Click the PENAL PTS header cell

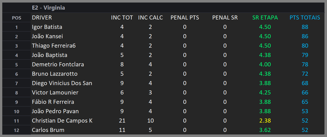(x=185, y=17)
